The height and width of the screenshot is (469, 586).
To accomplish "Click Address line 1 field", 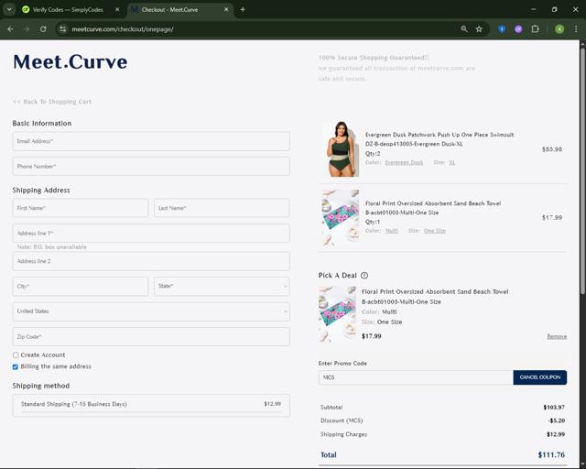I will pos(151,234).
